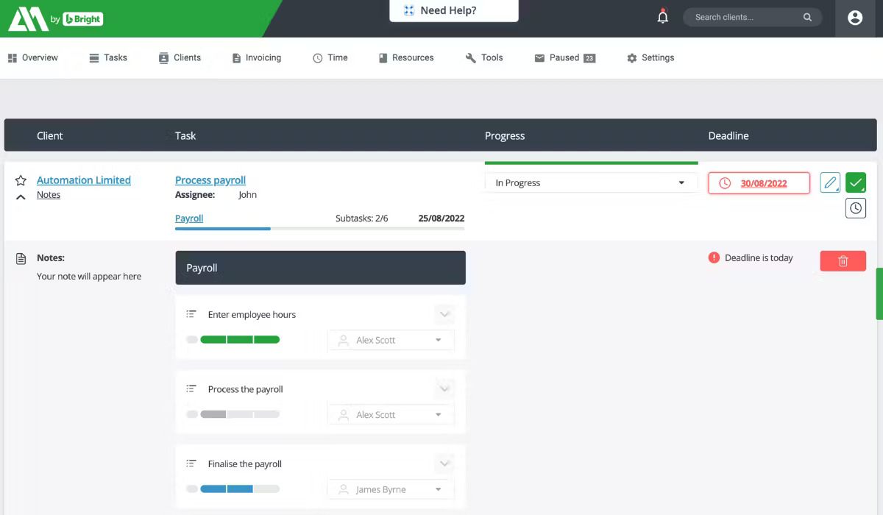Open the notification bell
883x515 pixels.
(x=662, y=15)
